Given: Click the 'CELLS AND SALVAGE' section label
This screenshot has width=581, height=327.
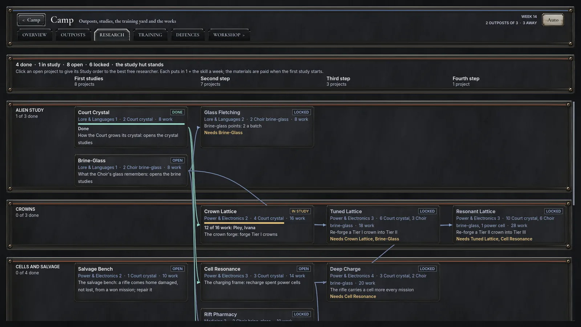Looking at the screenshot, I should [x=37, y=267].
